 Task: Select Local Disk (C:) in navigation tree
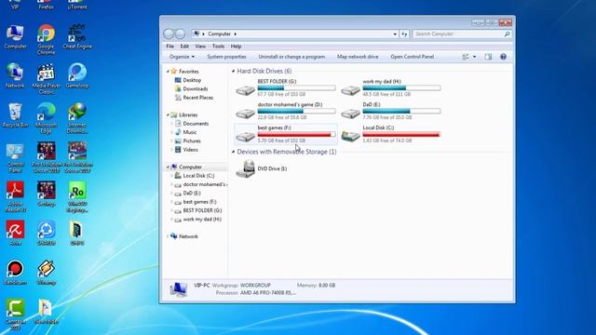point(195,176)
